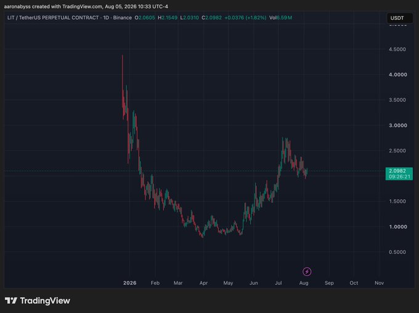Screen dimensions: 419x313
Task: Click the close value C2.0982
Action: tap(211, 18)
